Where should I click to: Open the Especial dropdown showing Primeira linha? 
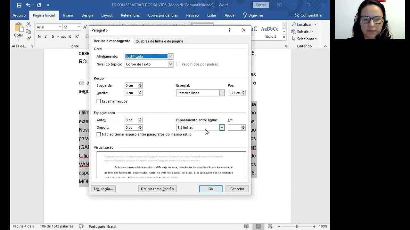222,93
